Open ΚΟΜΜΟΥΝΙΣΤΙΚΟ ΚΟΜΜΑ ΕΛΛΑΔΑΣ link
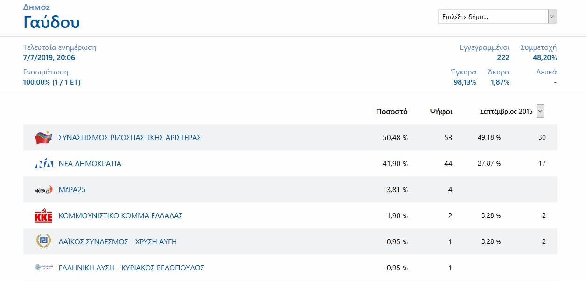Image resolution: width=586 pixels, height=281 pixels. (121, 216)
